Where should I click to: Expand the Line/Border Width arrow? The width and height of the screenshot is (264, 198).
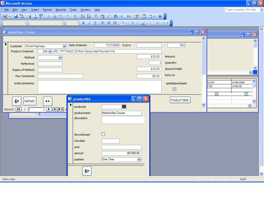(168, 23)
